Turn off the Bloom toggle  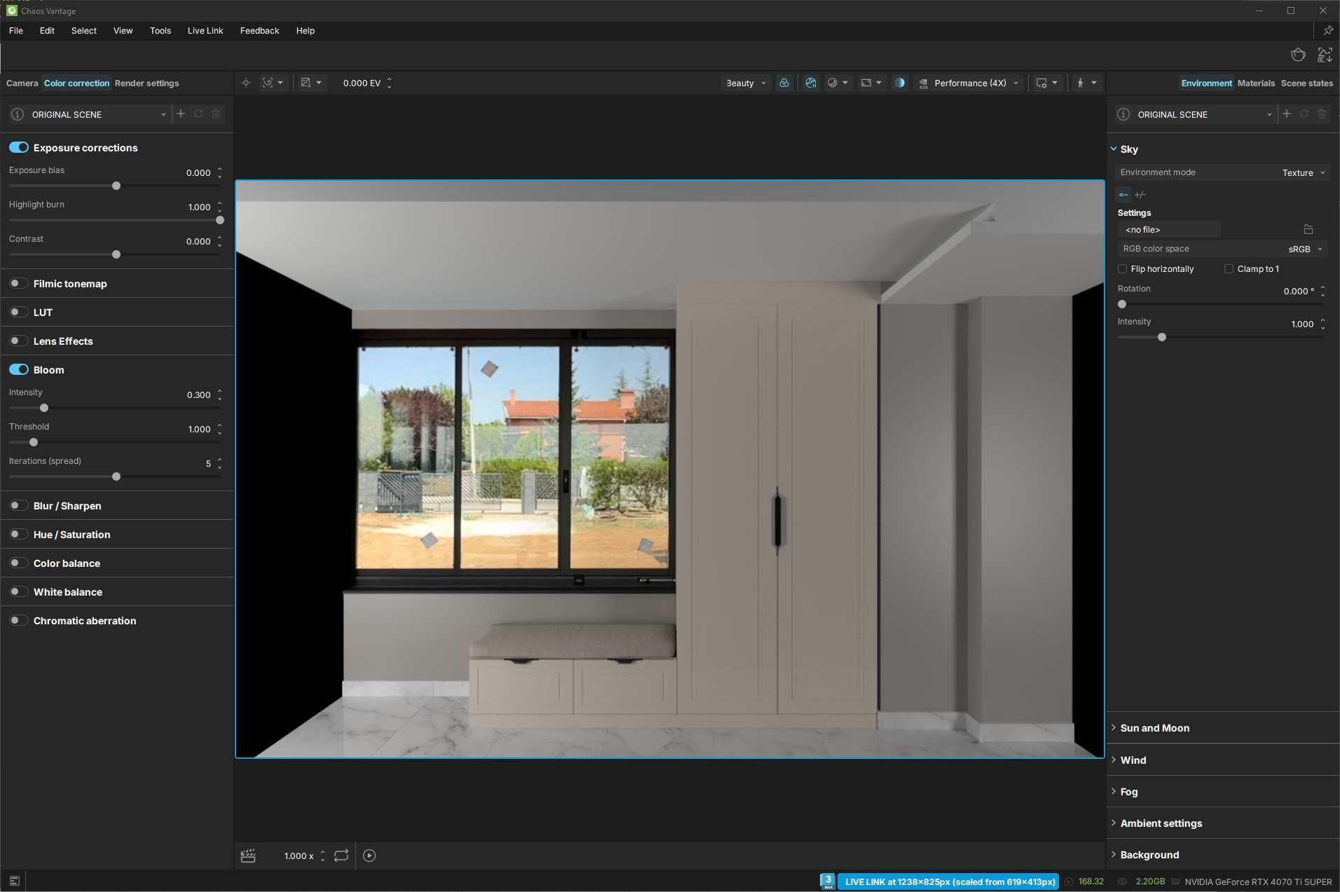point(19,370)
